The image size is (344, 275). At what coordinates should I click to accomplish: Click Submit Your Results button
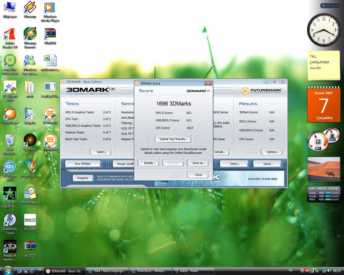173,139
